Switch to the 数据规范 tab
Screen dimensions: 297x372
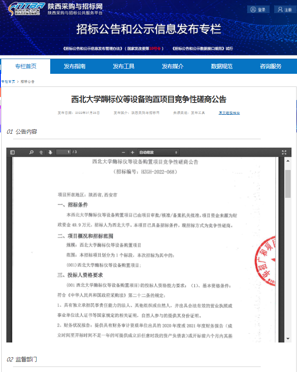pyautogui.click(x=221, y=66)
